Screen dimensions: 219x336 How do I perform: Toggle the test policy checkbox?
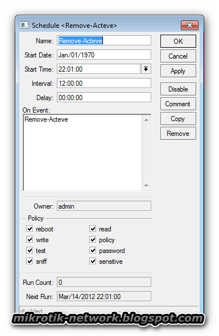click(30, 250)
